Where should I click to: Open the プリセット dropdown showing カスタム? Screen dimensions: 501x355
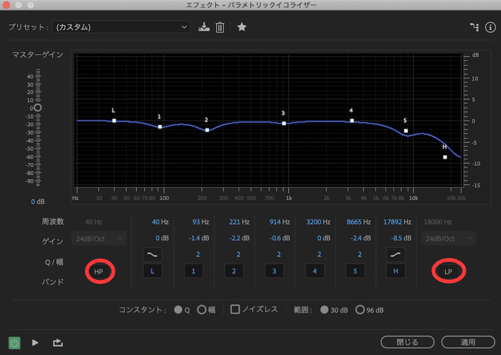coord(121,26)
